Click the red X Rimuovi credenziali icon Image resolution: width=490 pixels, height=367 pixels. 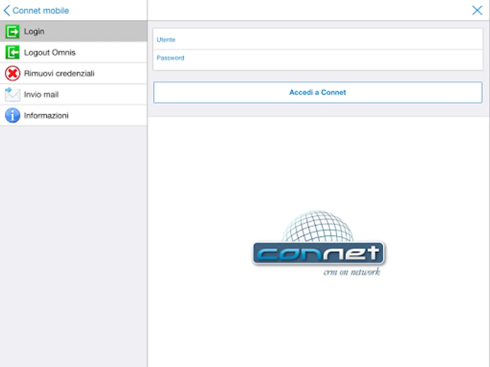[12, 74]
